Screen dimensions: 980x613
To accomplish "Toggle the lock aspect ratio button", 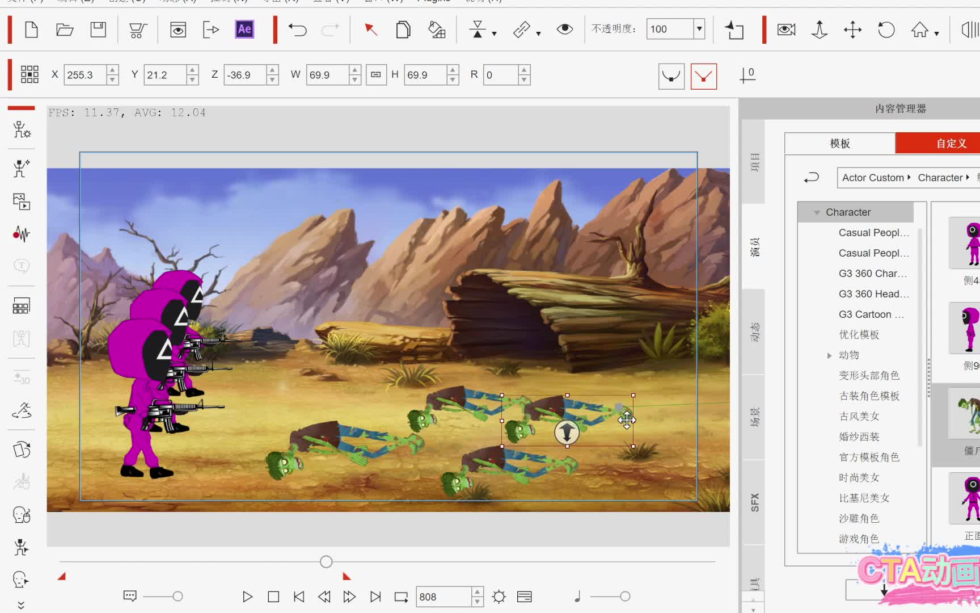I will point(375,74).
